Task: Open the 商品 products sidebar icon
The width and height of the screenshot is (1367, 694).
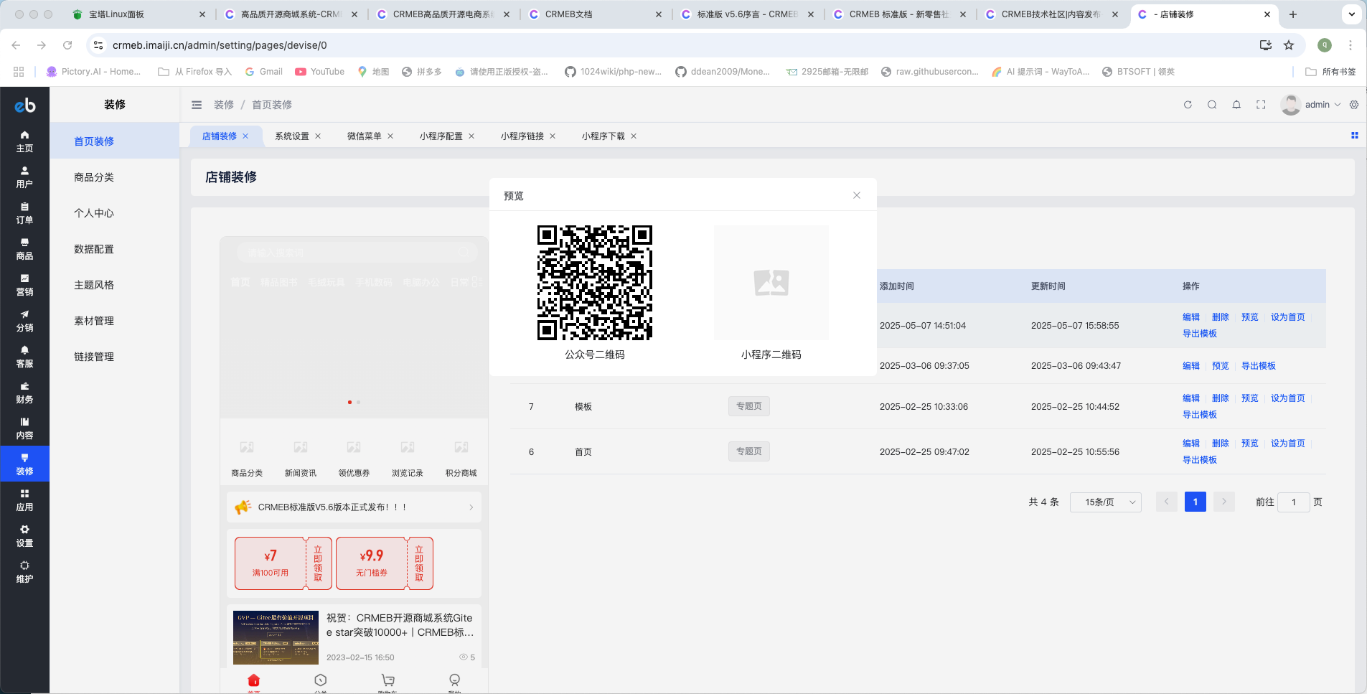Action: pos(24,249)
